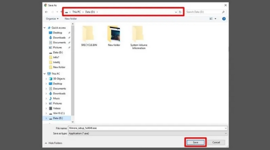Click the Data (D:) breadcrumb

(90, 12)
